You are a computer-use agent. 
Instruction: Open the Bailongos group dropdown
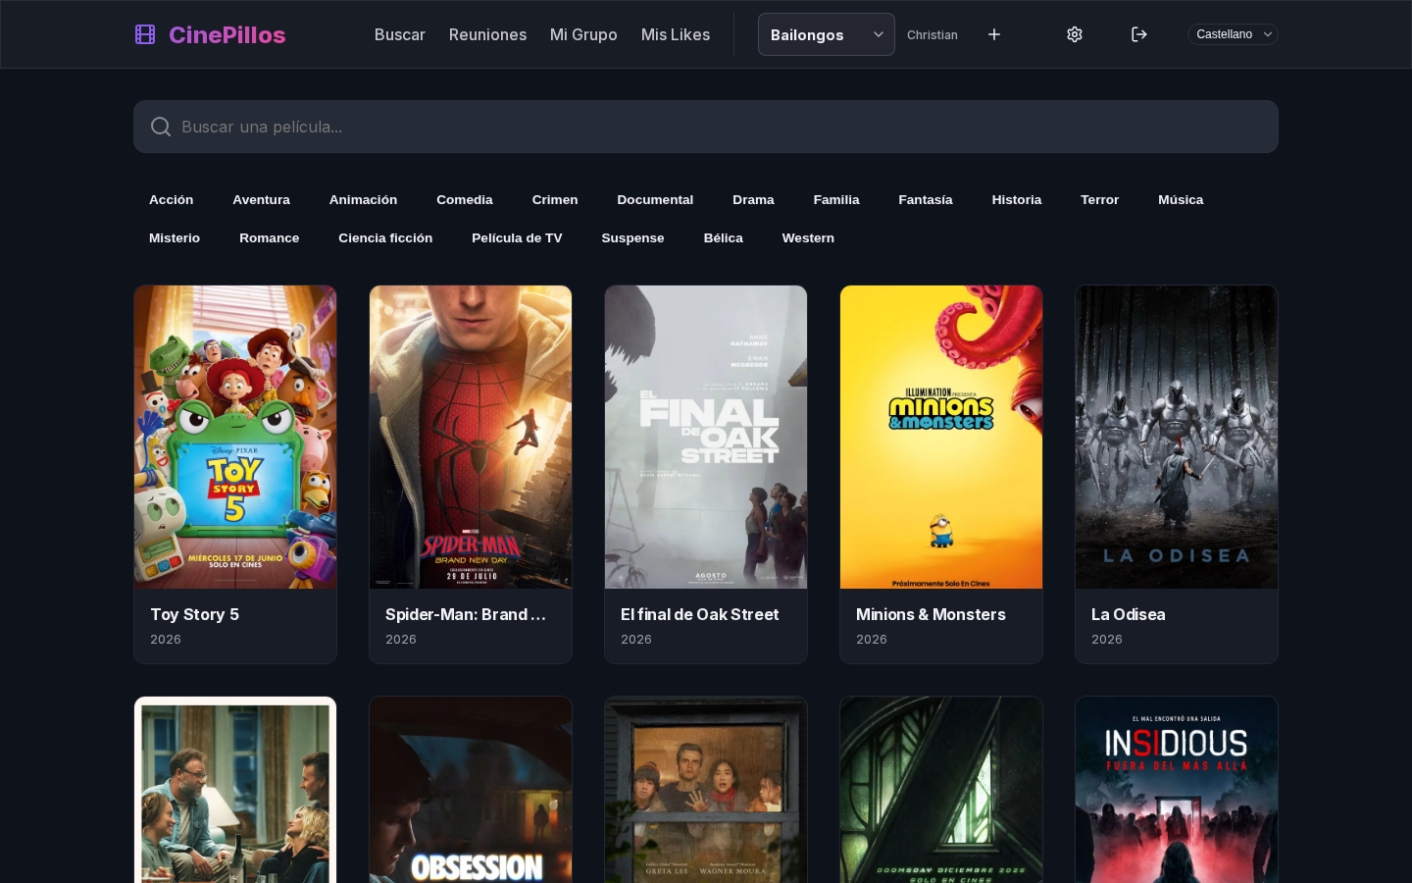coord(827,34)
